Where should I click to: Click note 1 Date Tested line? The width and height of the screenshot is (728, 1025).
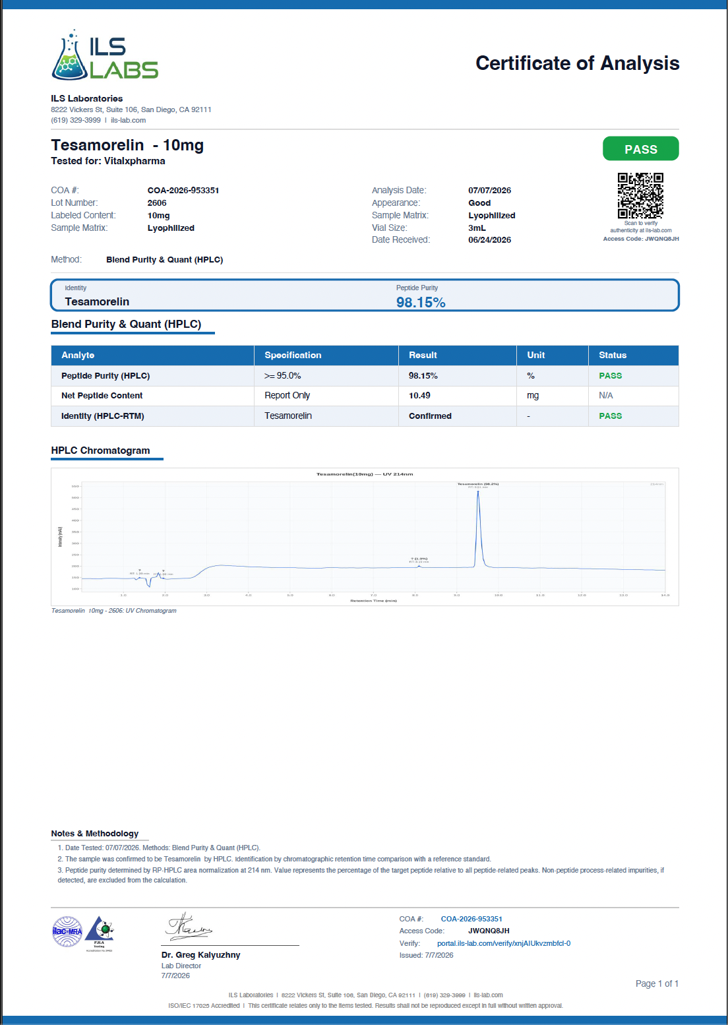pos(159,848)
